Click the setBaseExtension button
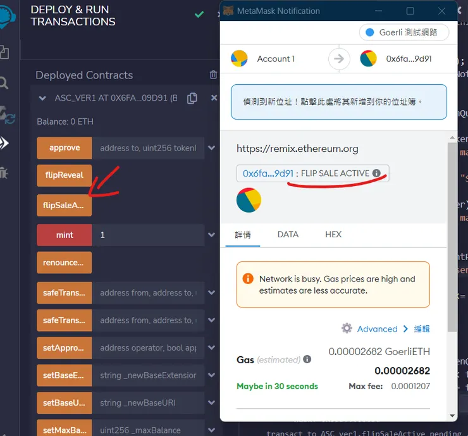Viewport: 468px width, 436px height. 64,375
